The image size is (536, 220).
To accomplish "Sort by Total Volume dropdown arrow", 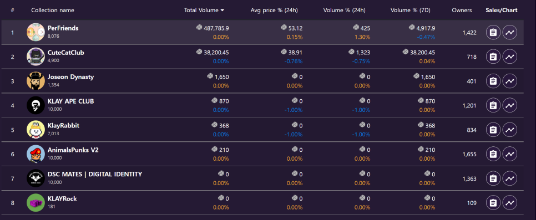I will pyautogui.click(x=223, y=10).
